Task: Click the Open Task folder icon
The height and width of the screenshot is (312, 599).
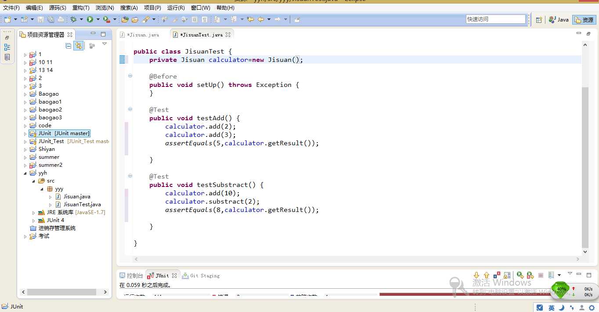Action: [x=135, y=19]
